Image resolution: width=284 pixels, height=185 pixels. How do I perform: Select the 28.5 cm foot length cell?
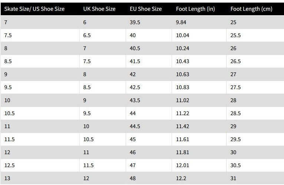(235, 113)
